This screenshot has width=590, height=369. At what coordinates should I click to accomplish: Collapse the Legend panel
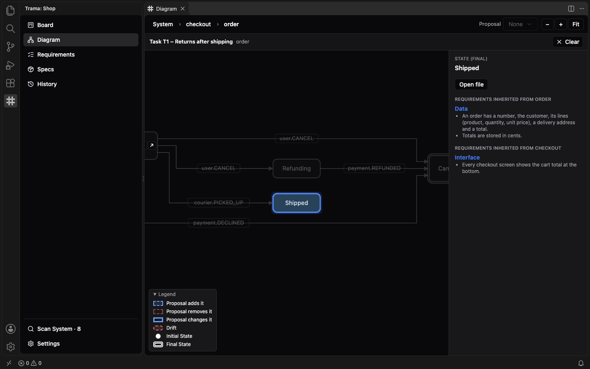tap(164, 294)
